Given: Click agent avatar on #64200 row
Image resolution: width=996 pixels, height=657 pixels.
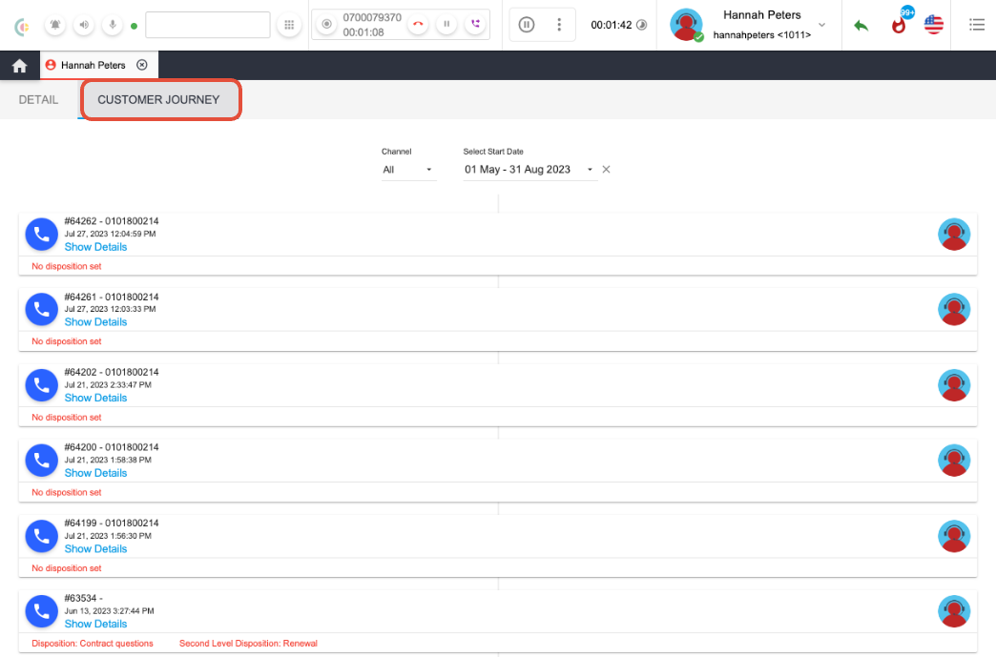Looking at the screenshot, I should pyautogui.click(x=954, y=461).
